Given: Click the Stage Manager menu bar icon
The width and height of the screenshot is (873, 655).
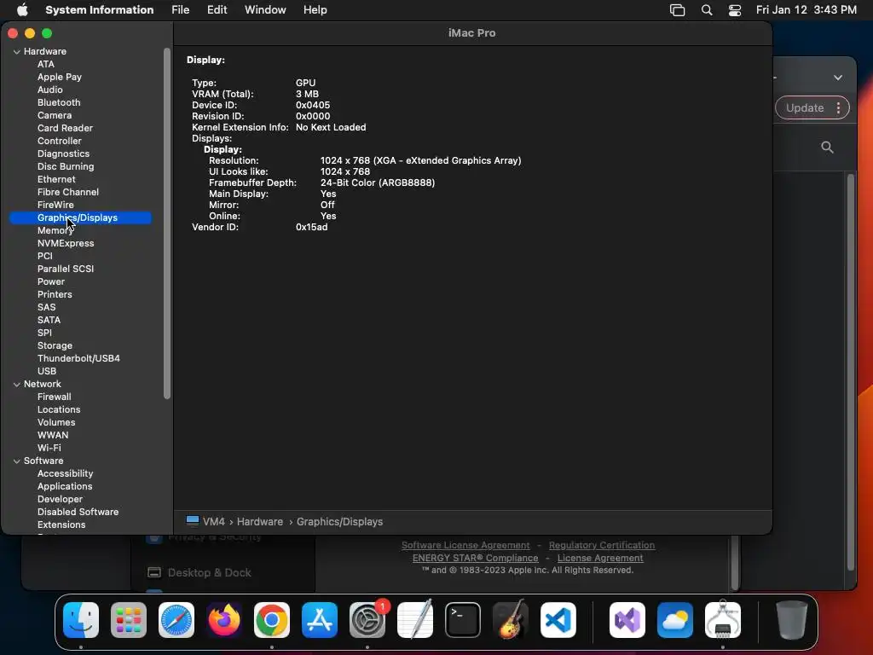Looking at the screenshot, I should click(677, 10).
